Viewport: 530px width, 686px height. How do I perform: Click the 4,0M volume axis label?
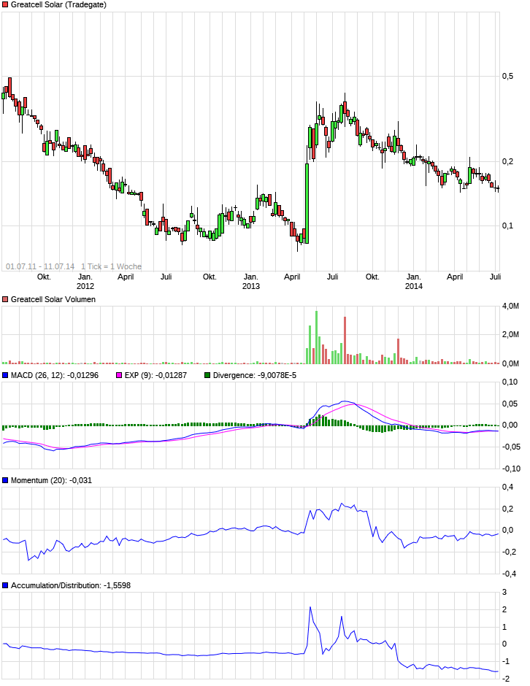(511, 307)
